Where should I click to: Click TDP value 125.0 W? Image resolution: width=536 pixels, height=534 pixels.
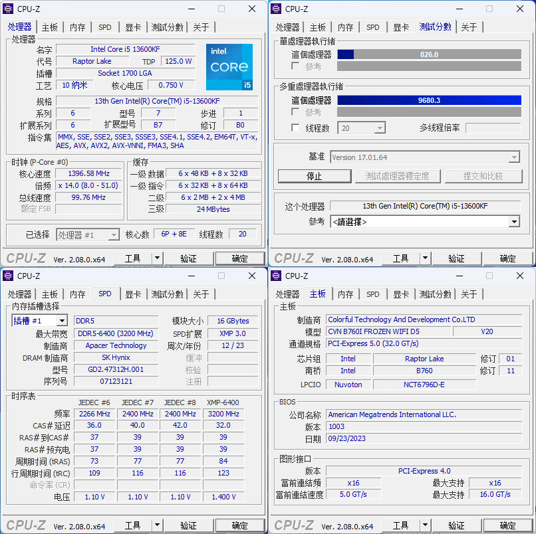click(x=178, y=61)
